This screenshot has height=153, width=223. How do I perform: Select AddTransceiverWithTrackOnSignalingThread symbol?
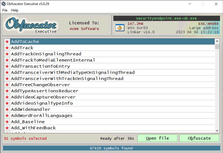[x=112, y=79]
